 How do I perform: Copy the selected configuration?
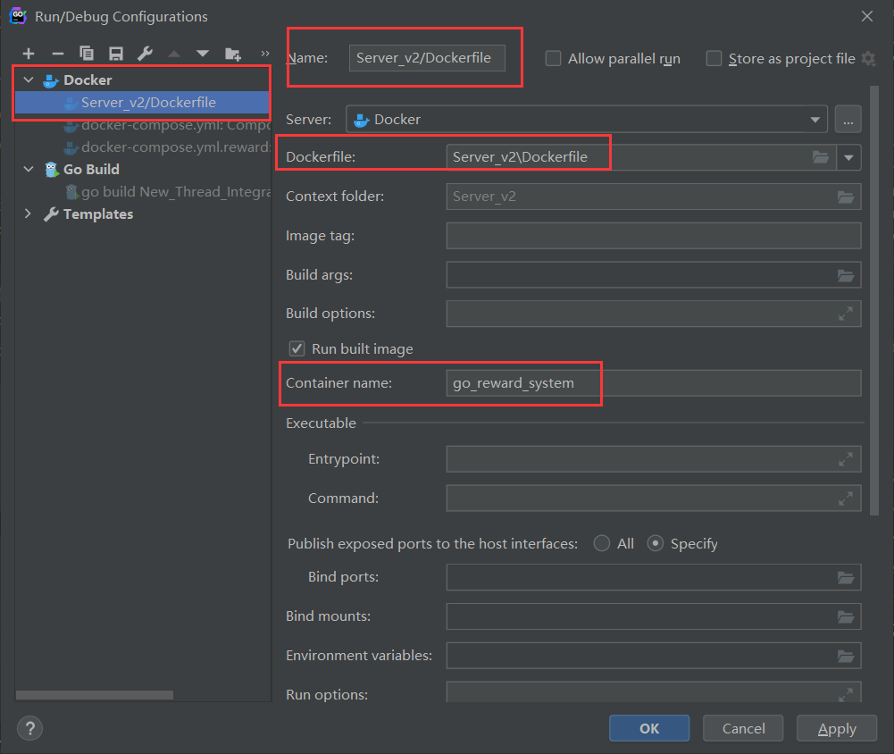87,54
